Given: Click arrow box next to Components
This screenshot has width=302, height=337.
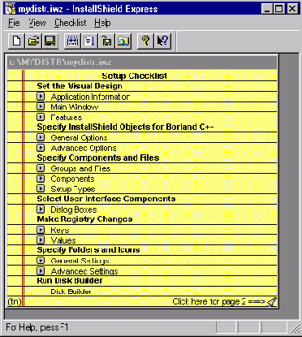Looking at the screenshot, I should pos(41,179).
